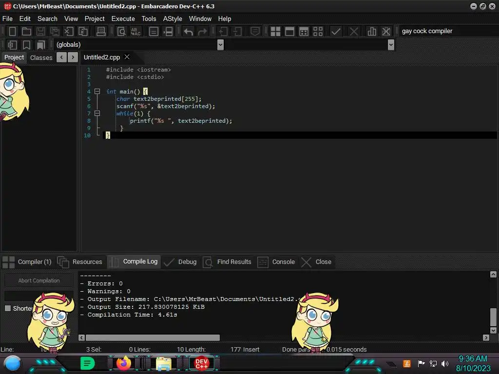Click the 9:36 AM system clock
499x374 pixels.
coord(473,359)
